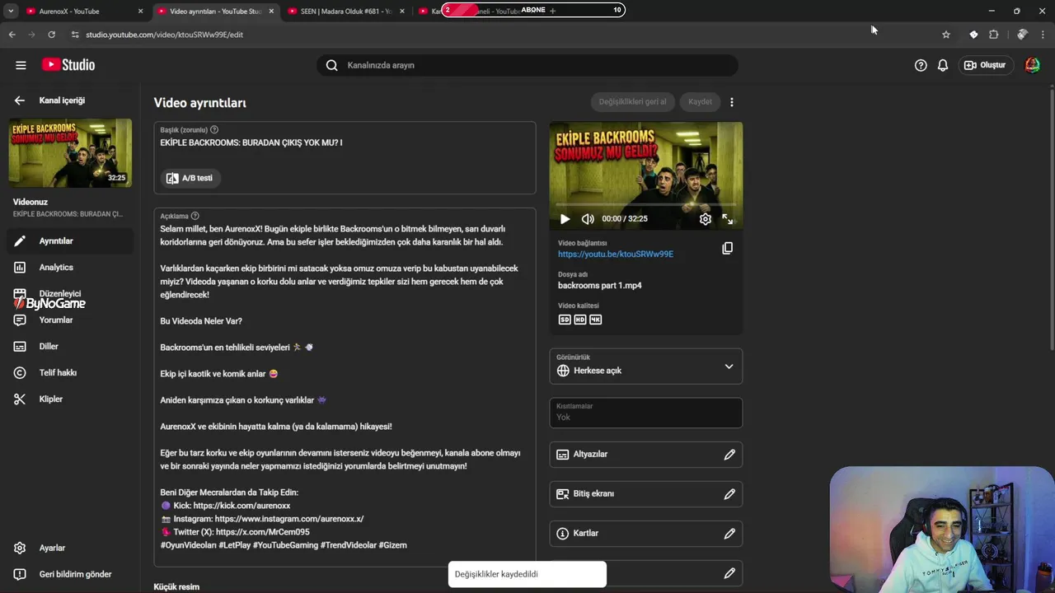Click the Oluştur button
The height and width of the screenshot is (593, 1055).
(x=985, y=65)
